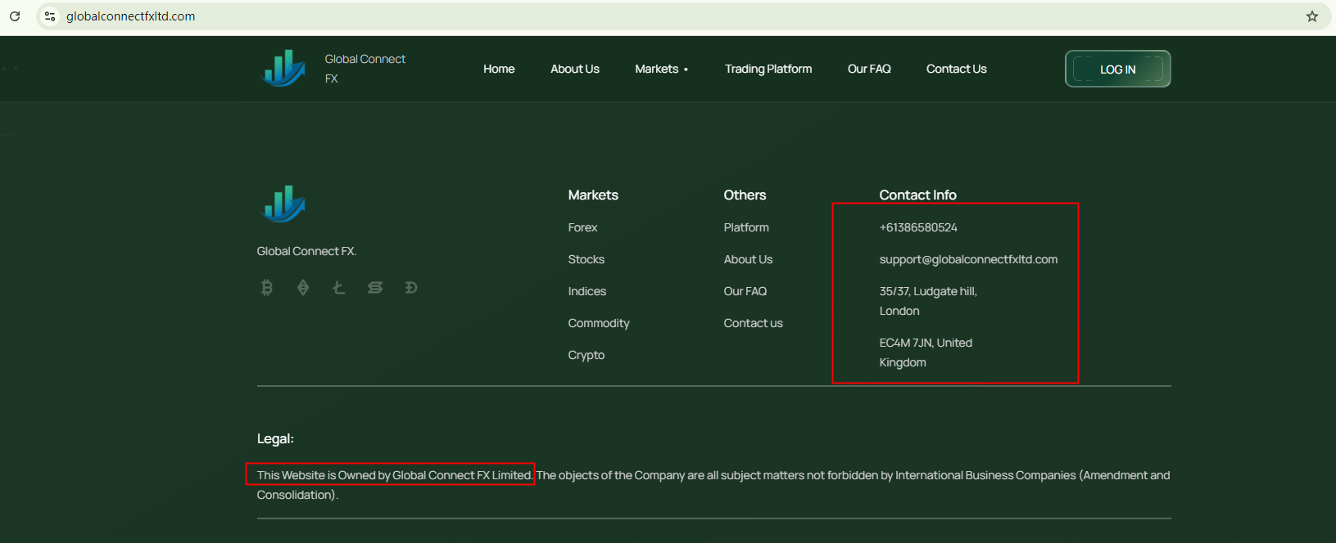Reload the page with browser refresh icon
The image size is (1336, 543).
[15, 16]
